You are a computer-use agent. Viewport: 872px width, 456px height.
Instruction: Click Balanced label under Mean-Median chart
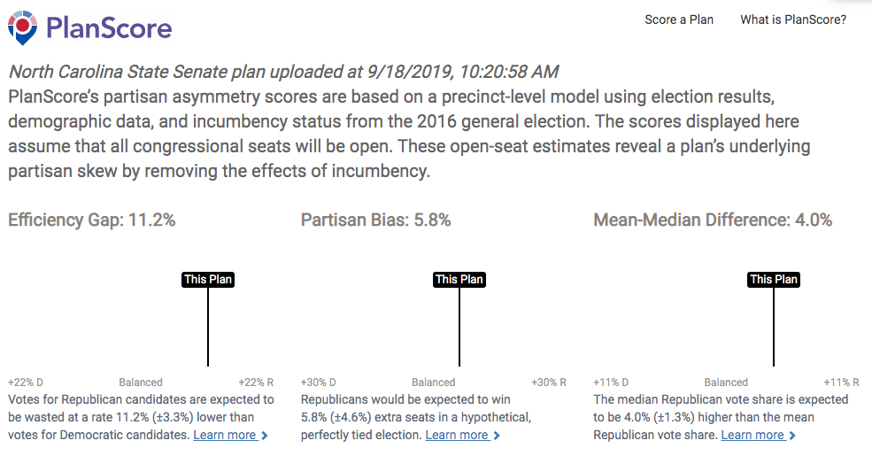[726, 383]
